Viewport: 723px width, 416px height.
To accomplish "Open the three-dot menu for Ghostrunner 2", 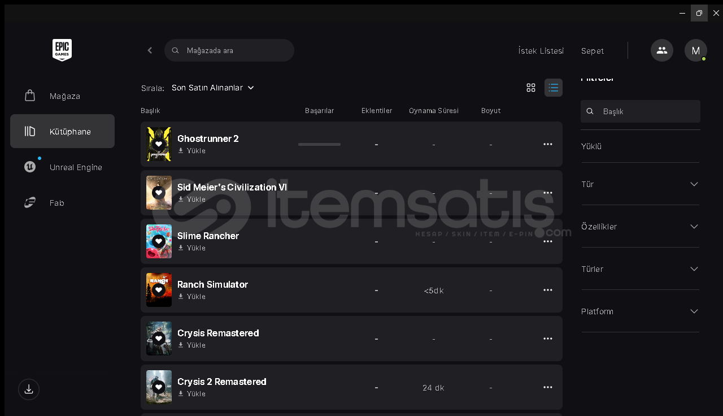I will coord(548,144).
